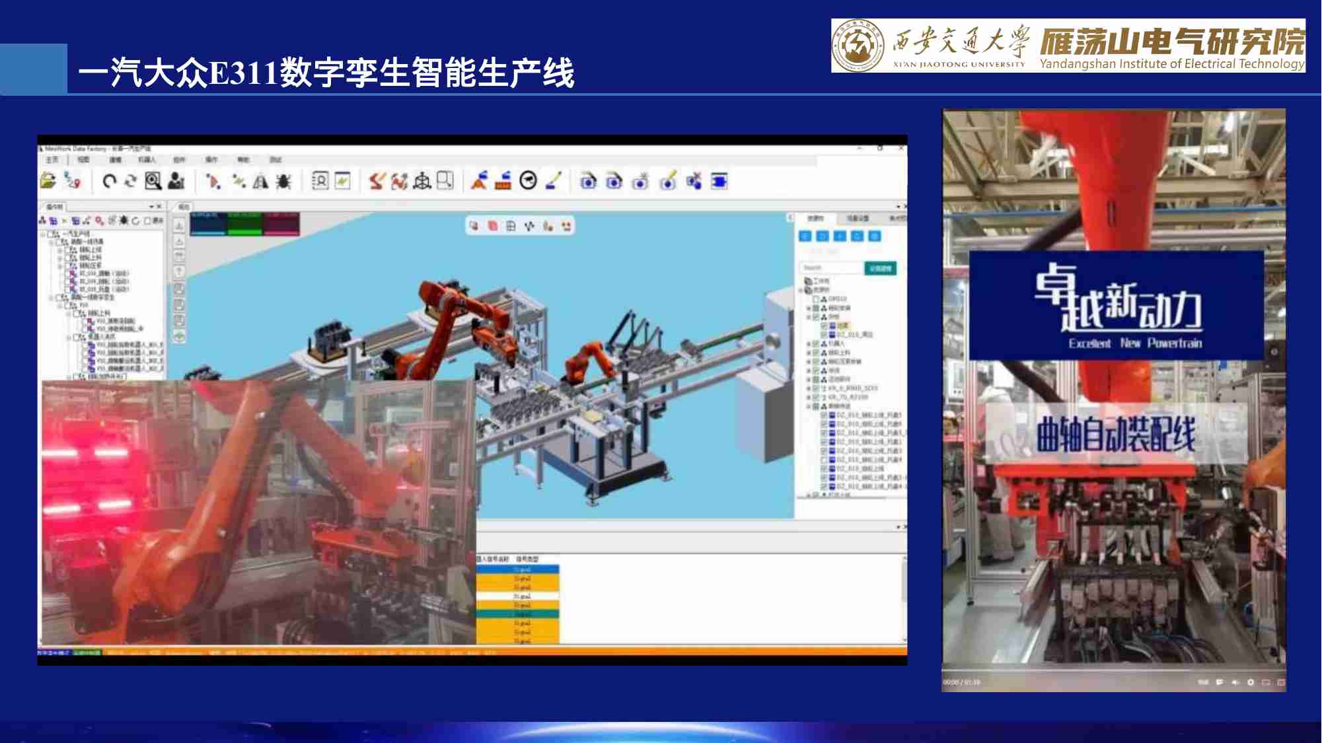Image resolution: width=1322 pixels, height=743 pixels.
Task: Click the person silhouette toolbar icon
Action: click(x=176, y=180)
